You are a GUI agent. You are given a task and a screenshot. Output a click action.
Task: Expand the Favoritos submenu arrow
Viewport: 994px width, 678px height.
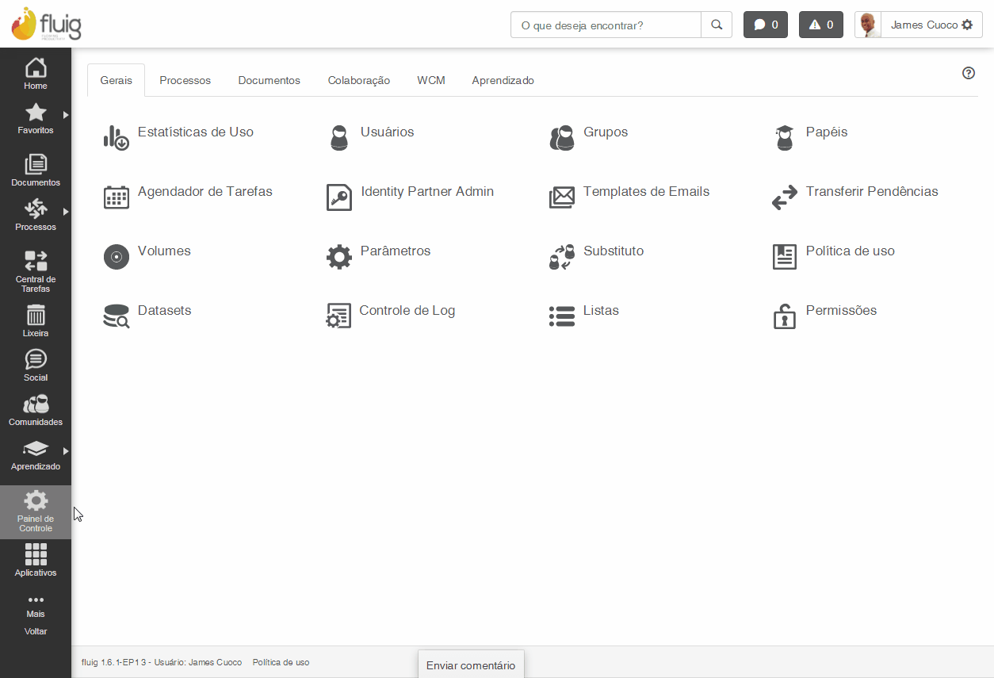(66, 115)
